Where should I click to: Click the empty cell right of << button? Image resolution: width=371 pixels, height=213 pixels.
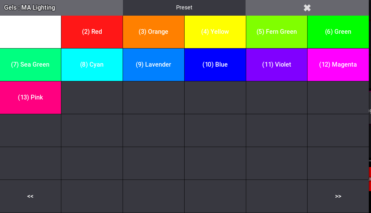point(92,196)
